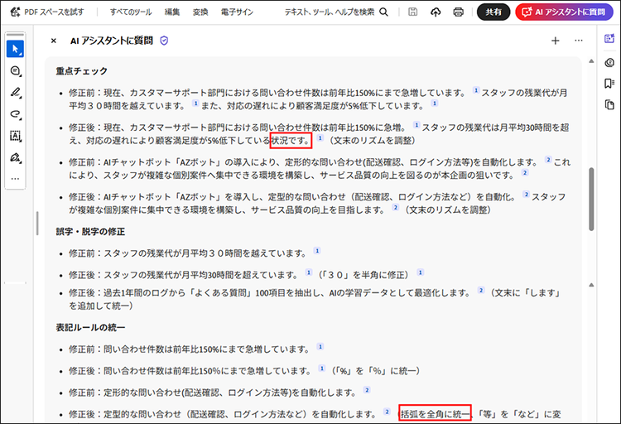Click the vertical scrollbar thumb
This screenshot has height=424, width=621.
pos(591,199)
